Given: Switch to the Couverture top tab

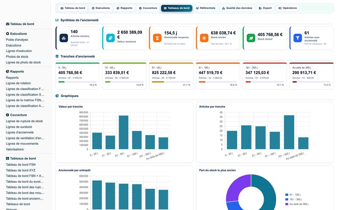Looking at the screenshot, I should click(148, 8).
